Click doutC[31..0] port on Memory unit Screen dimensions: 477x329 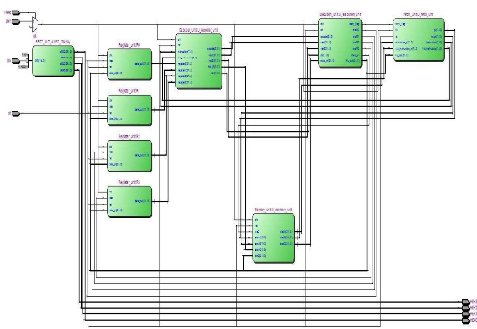pyautogui.click(x=286, y=244)
